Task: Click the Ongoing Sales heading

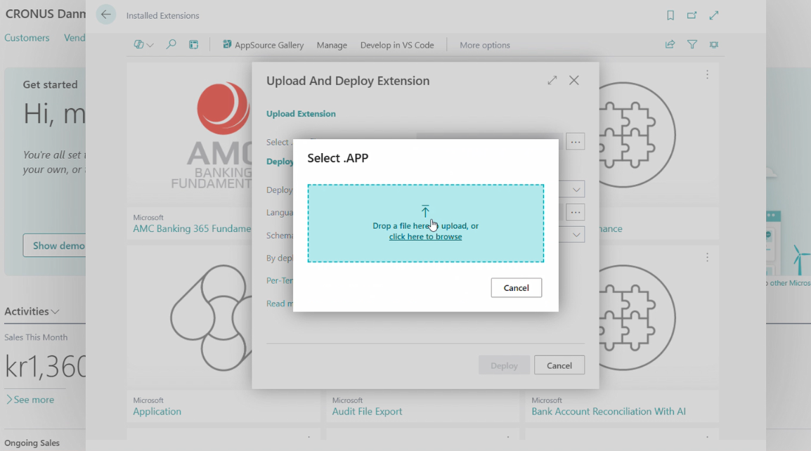Action: tap(32, 443)
